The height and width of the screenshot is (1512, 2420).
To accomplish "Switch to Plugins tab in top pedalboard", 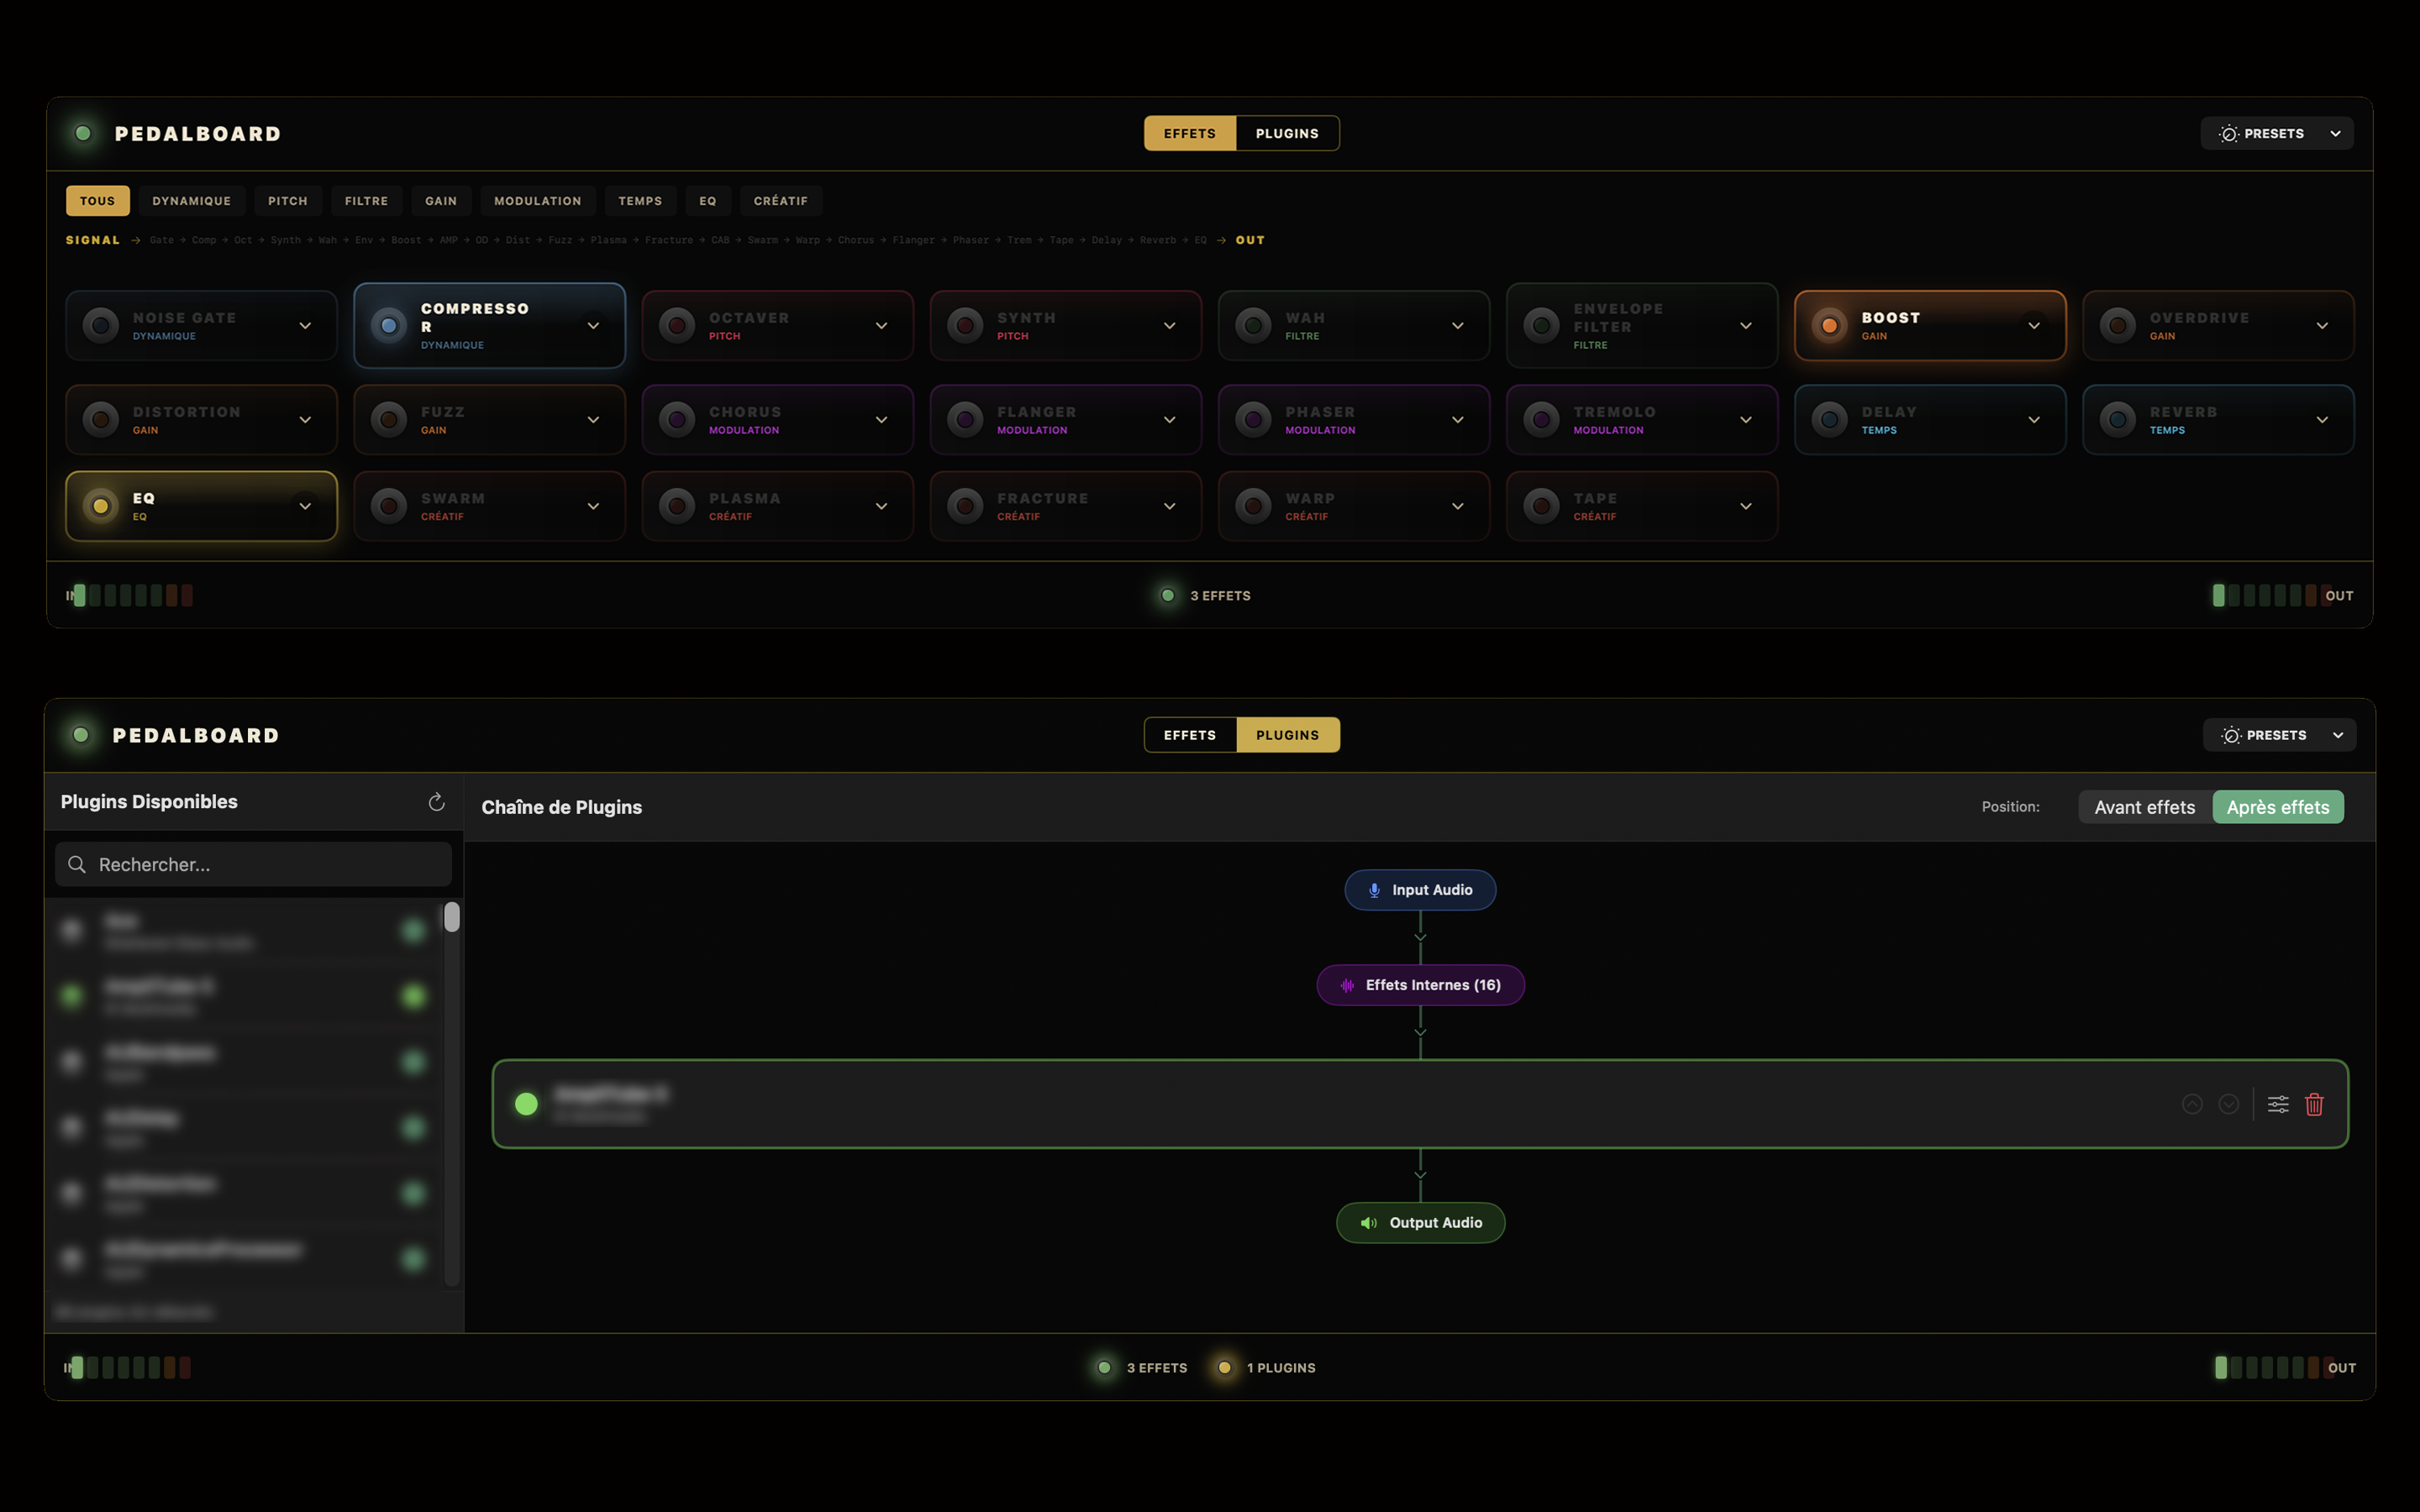I will pos(1287,133).
